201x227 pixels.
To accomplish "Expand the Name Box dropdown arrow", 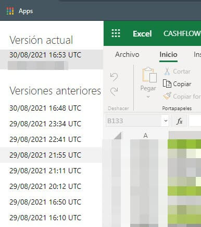I will [x=166, y=121].
